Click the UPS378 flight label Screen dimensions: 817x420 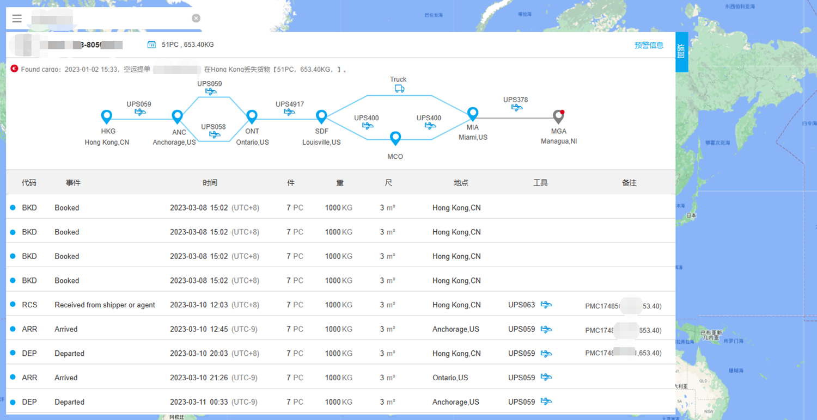pyautogui.click(x=515, y=100)
